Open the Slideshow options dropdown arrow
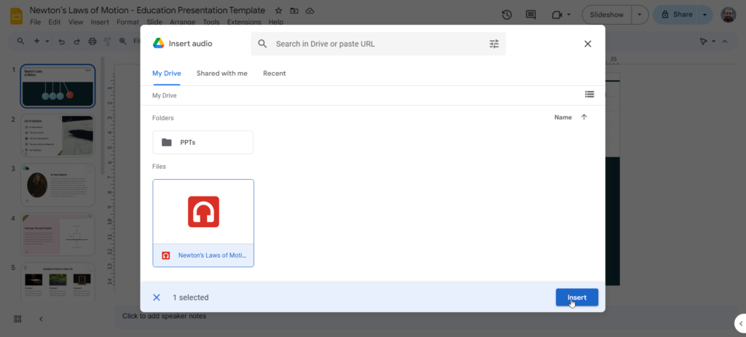 point(640,15)
